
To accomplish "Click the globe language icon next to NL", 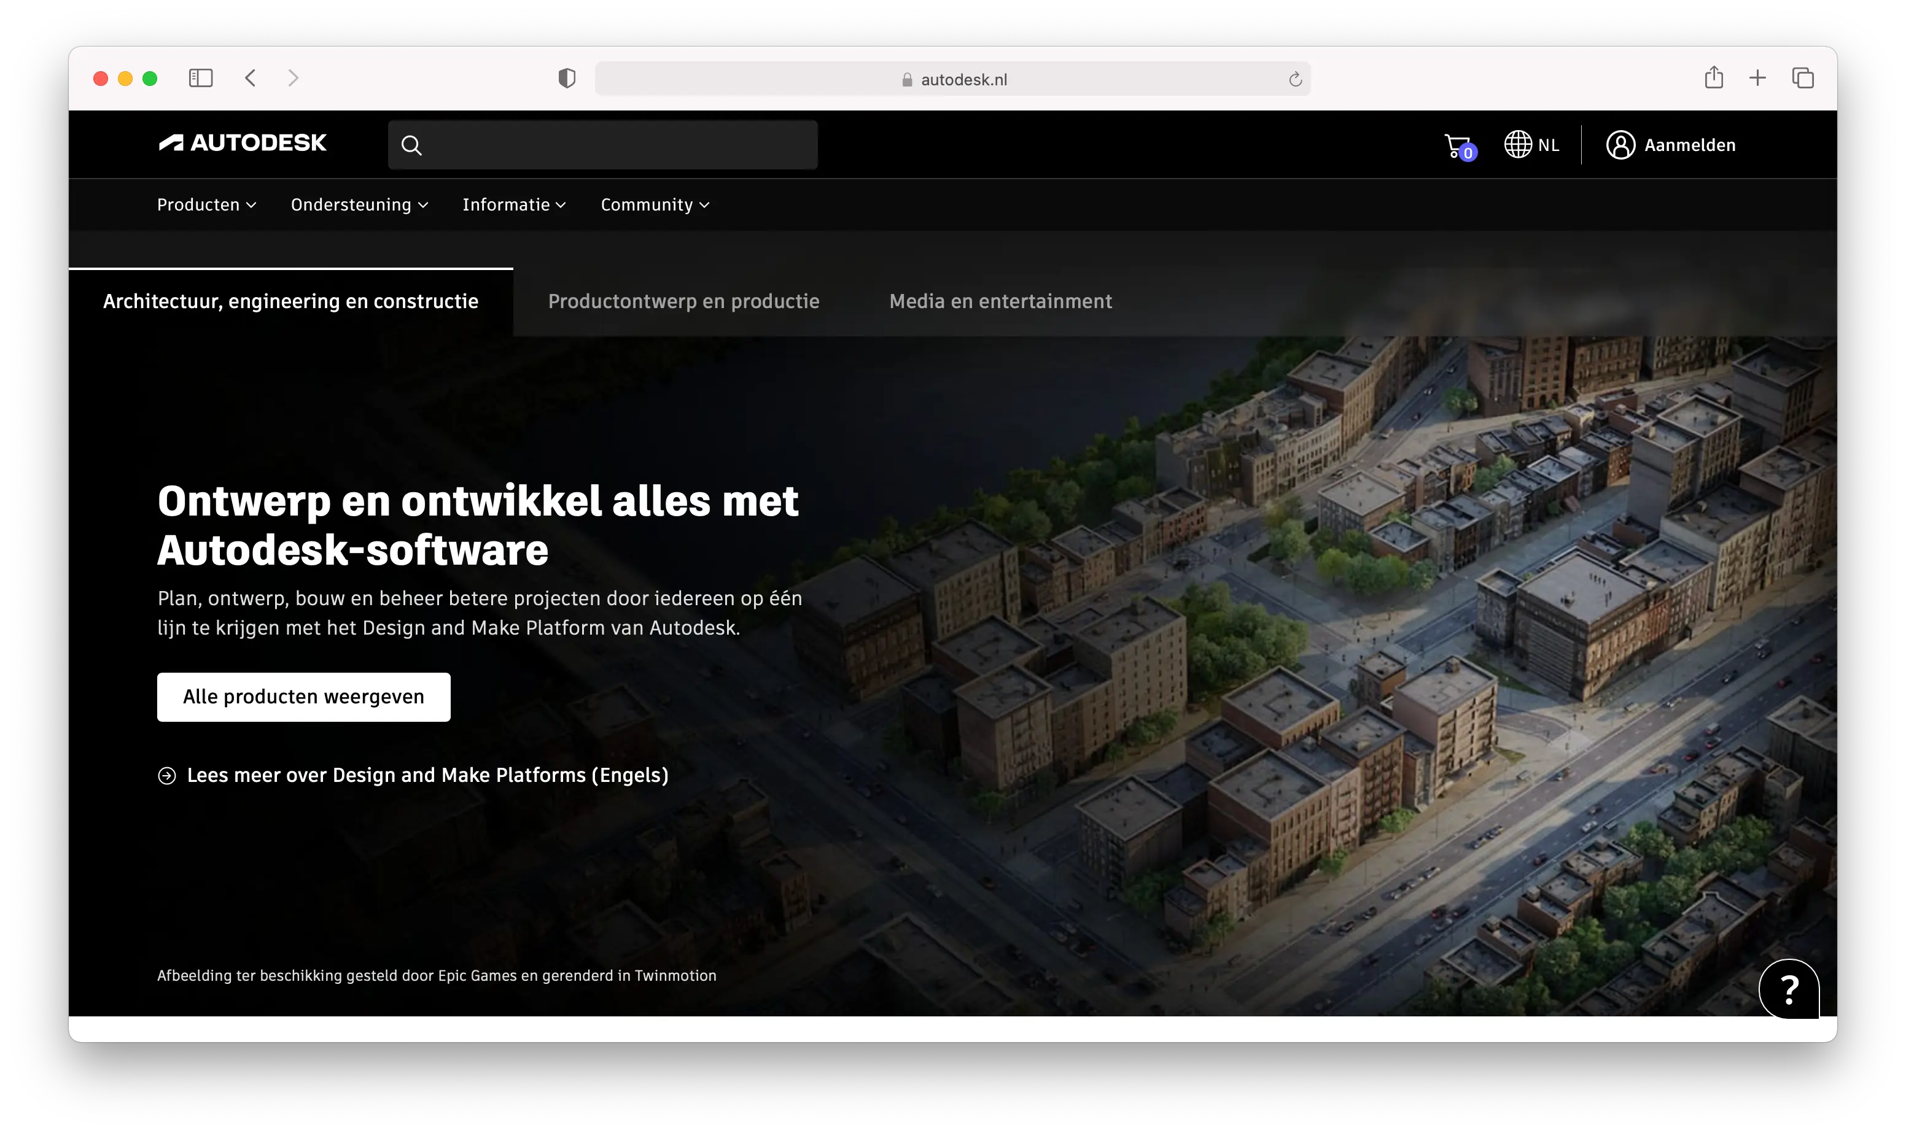I will pos(1518,144).
